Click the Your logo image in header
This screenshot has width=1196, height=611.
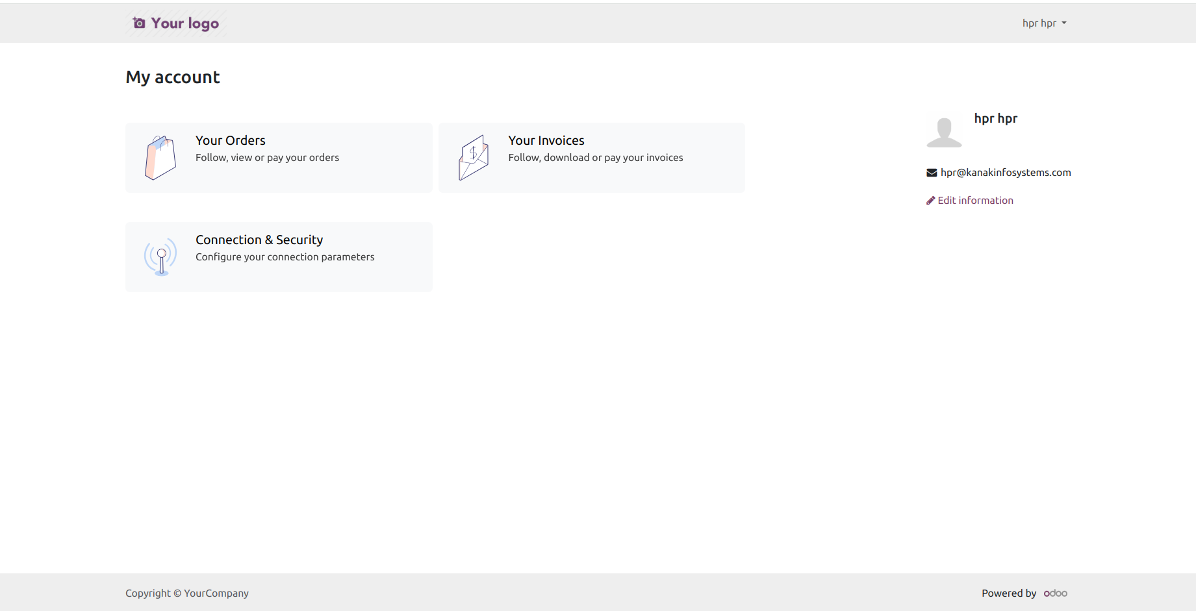[175, 23]
